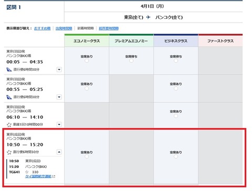Click the 4月1日 (月) date header
252x191 pixels.
click(152, 6)
